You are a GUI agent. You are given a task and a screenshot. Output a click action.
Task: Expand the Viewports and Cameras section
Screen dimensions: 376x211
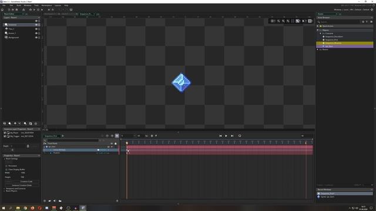[4, 189]
